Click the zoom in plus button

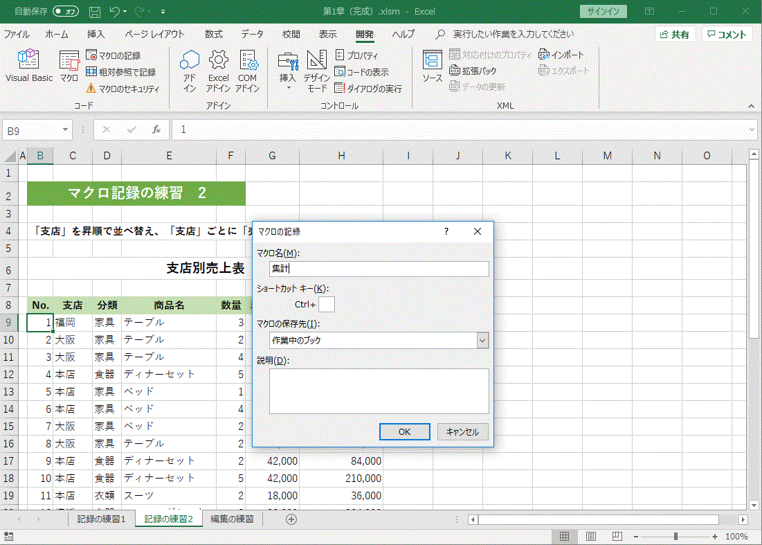point(715,536)
